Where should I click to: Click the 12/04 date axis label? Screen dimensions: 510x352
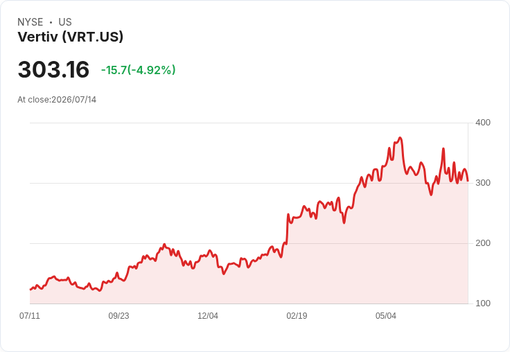point(208,315)
